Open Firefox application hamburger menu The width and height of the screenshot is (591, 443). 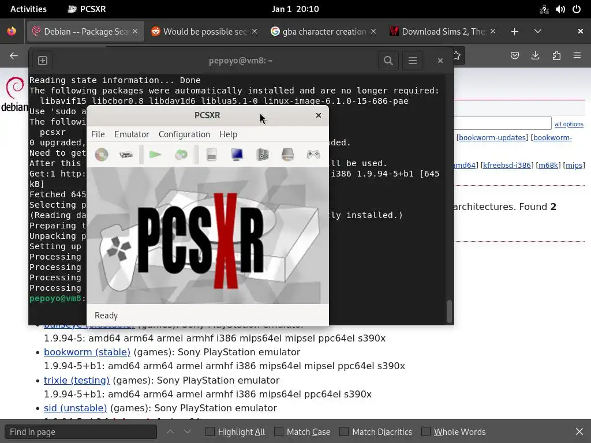tap(577, 56)
